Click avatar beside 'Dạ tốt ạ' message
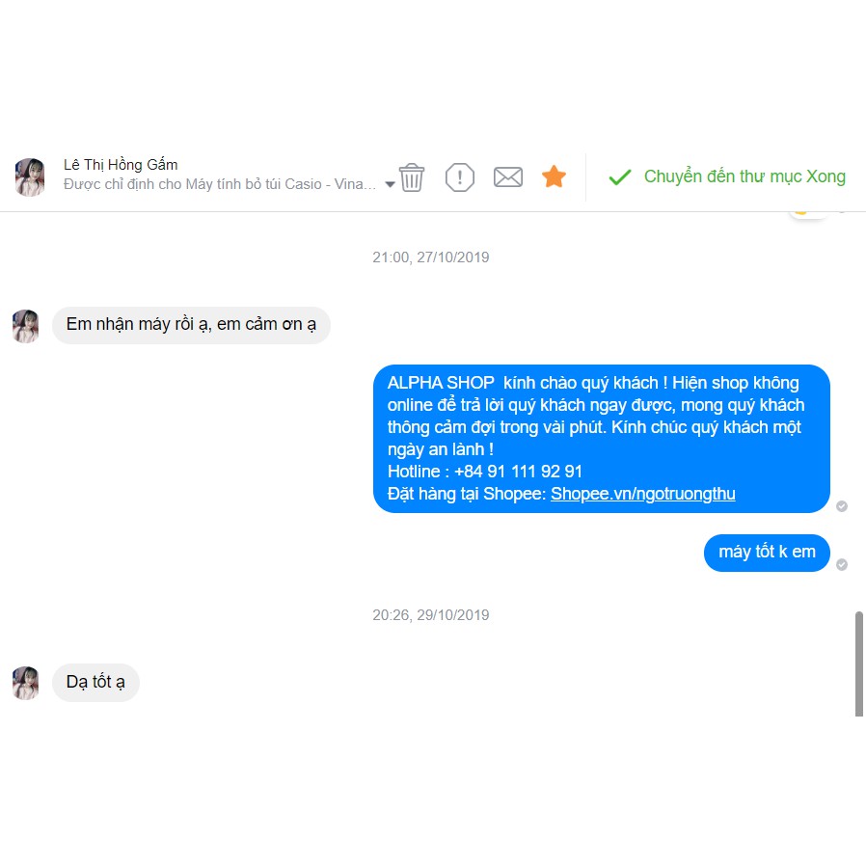 25,683
